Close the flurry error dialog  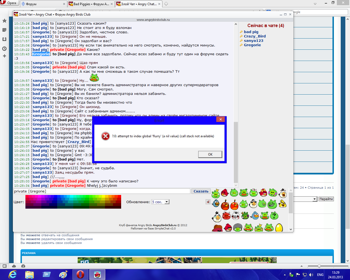pos(220,119)
